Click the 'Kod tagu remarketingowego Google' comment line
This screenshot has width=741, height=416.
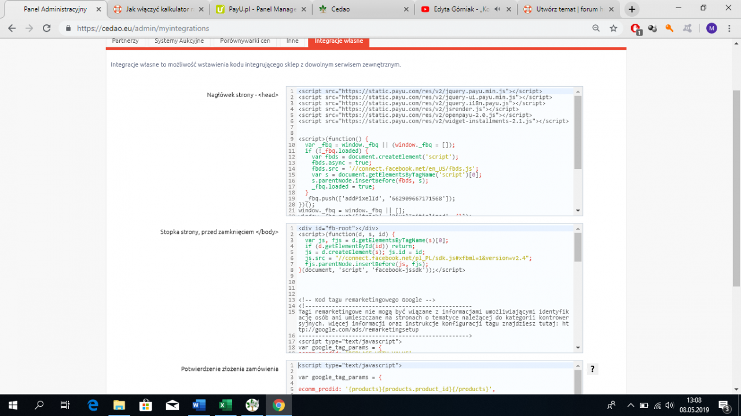pos(366,300)
